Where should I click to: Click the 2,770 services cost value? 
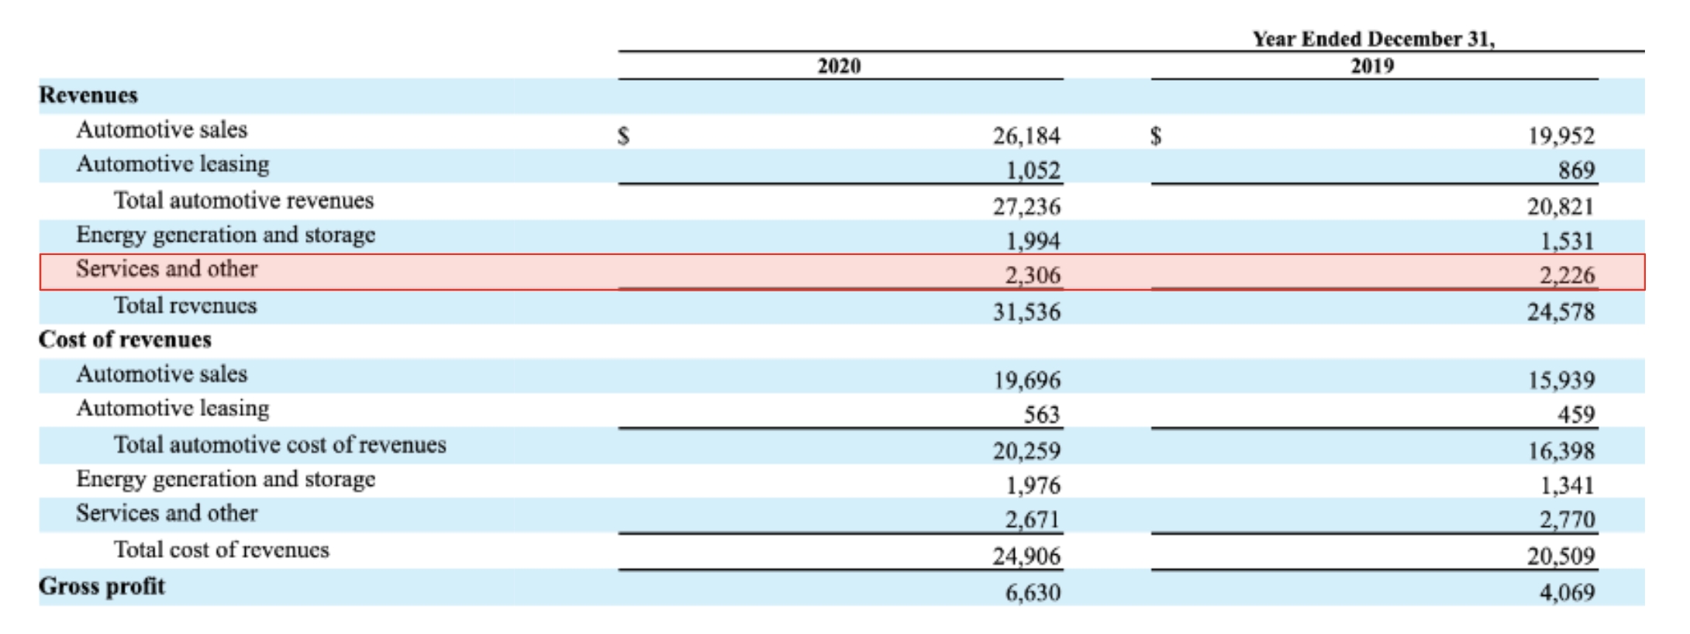tap(1567, 519)
